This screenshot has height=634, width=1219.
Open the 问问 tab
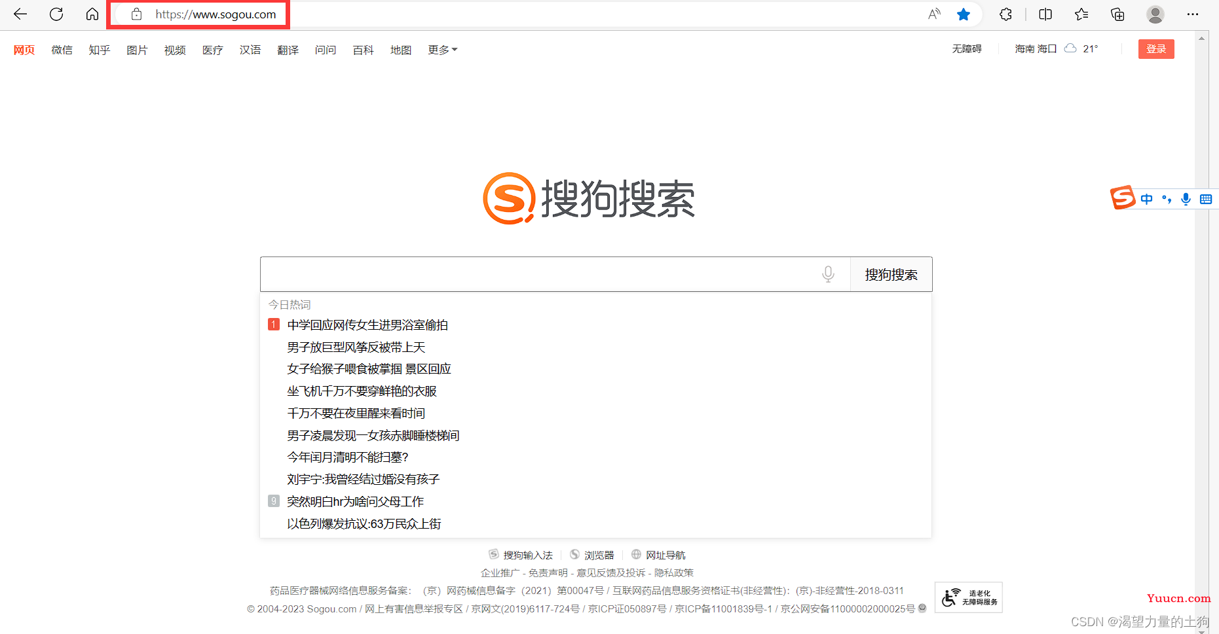coord(326,50)
